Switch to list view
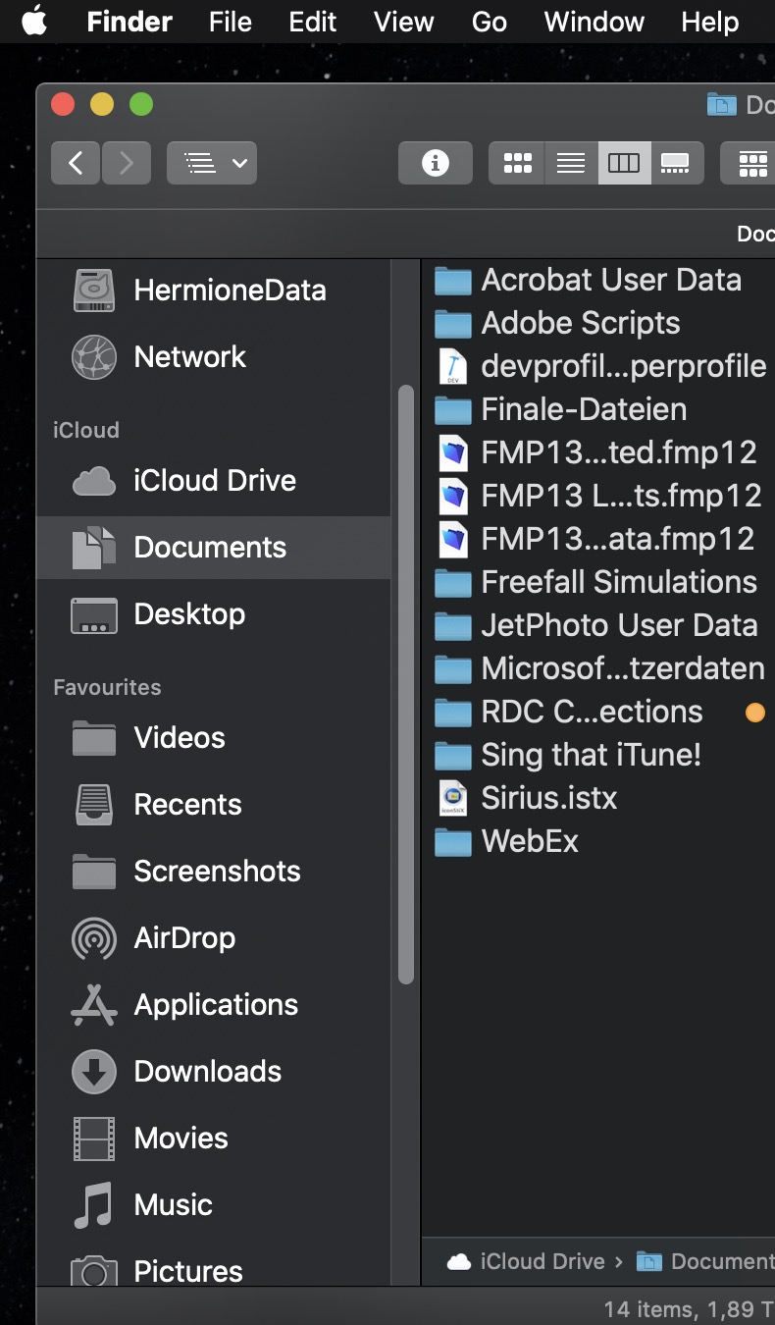Screen dimensions: 775x1325 point(571,163)
